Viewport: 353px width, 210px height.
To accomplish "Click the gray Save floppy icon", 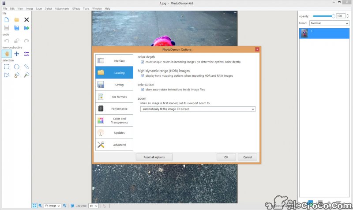I will pyautogui.click(x=7, y=28).
